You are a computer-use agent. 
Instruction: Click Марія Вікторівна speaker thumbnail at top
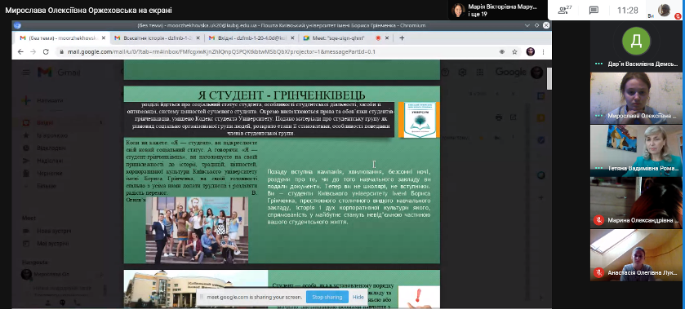(458, 10)
